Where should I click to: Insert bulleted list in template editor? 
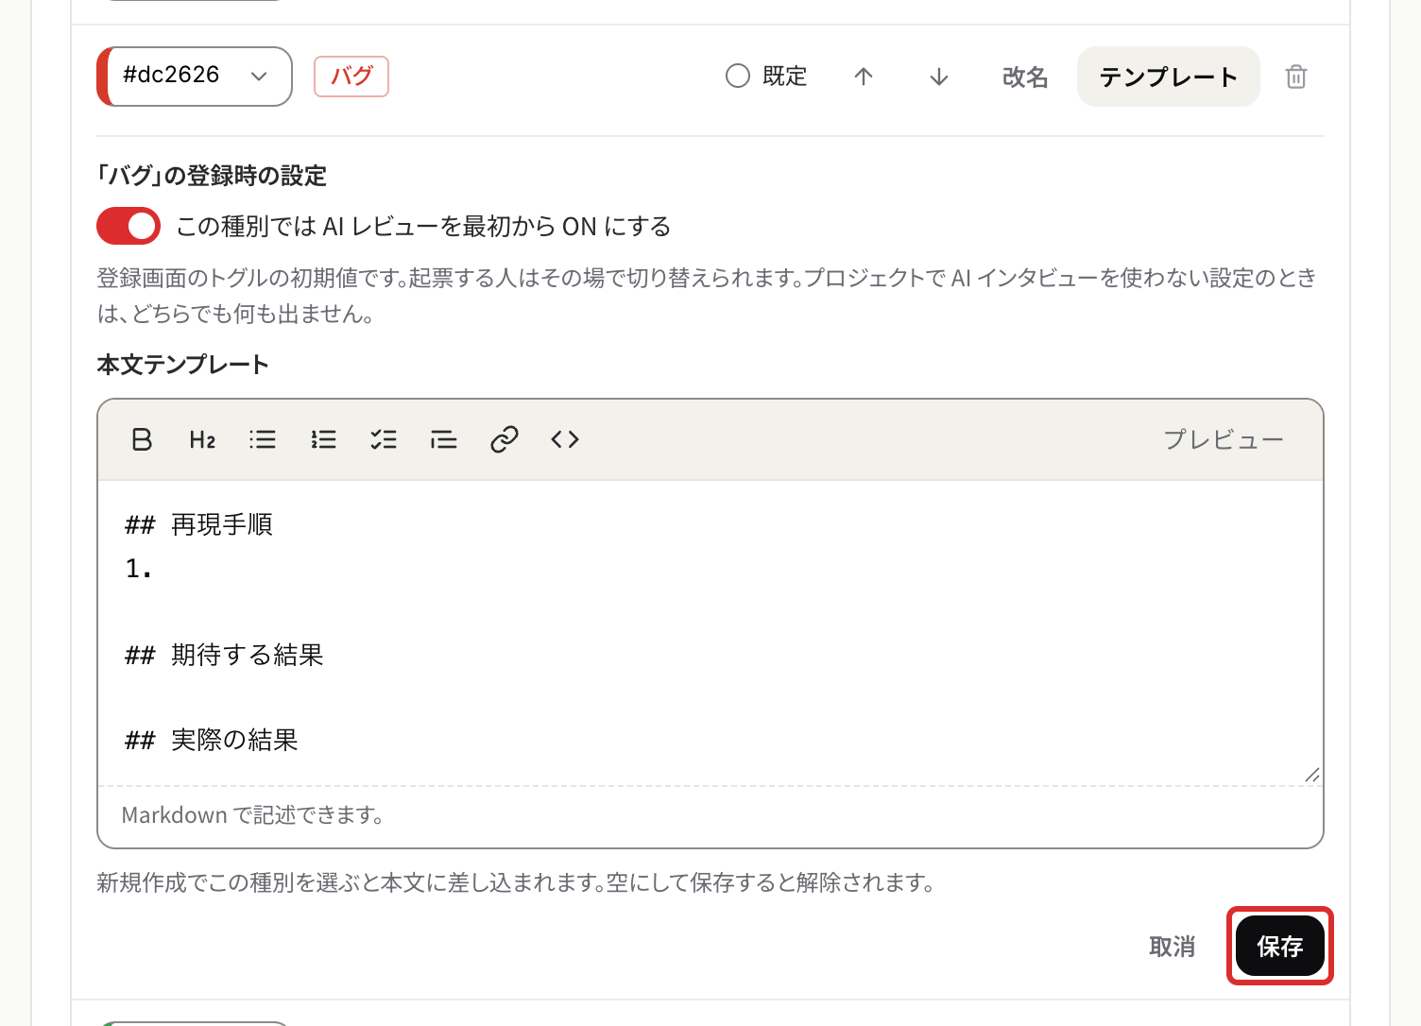click(x=263, y=439)
